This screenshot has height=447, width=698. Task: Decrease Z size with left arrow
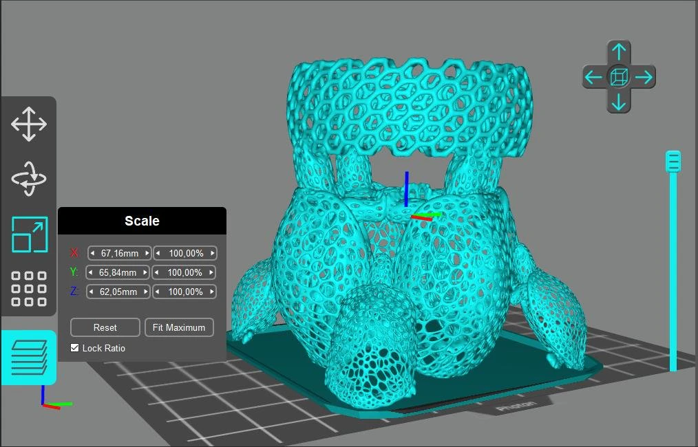click(91, 292)
